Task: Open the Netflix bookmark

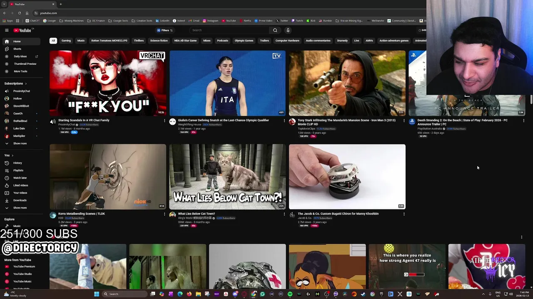Action: 245,21
